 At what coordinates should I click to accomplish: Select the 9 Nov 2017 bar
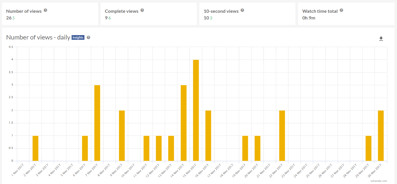tap(122, 136)
